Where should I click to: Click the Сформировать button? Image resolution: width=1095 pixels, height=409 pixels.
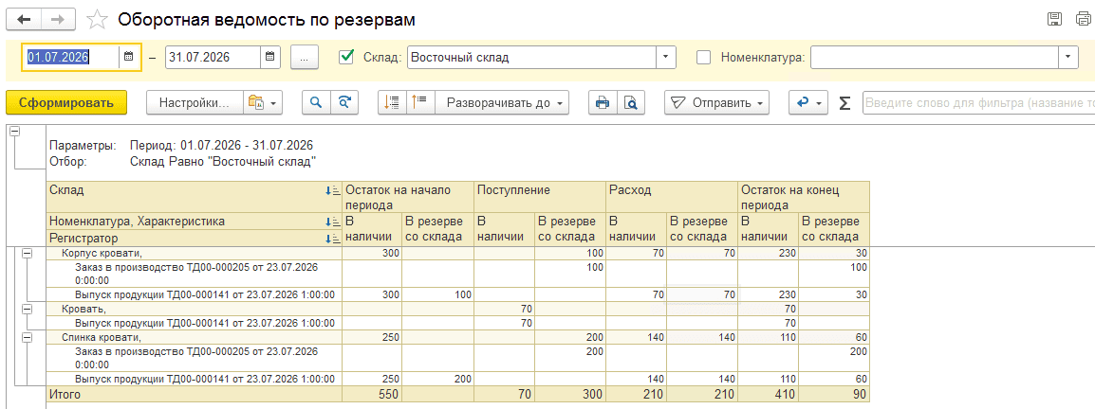66,102
